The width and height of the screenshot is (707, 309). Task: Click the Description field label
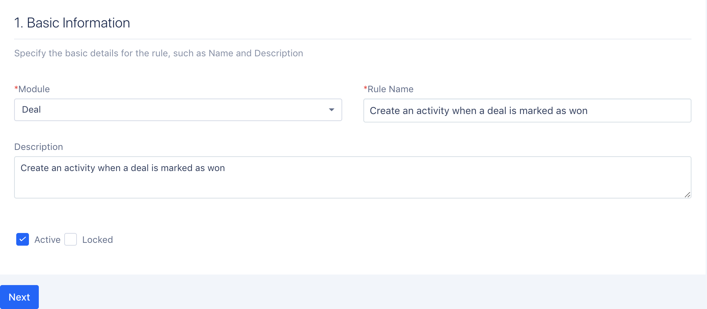pyautogui.click(x=38, y=147)
